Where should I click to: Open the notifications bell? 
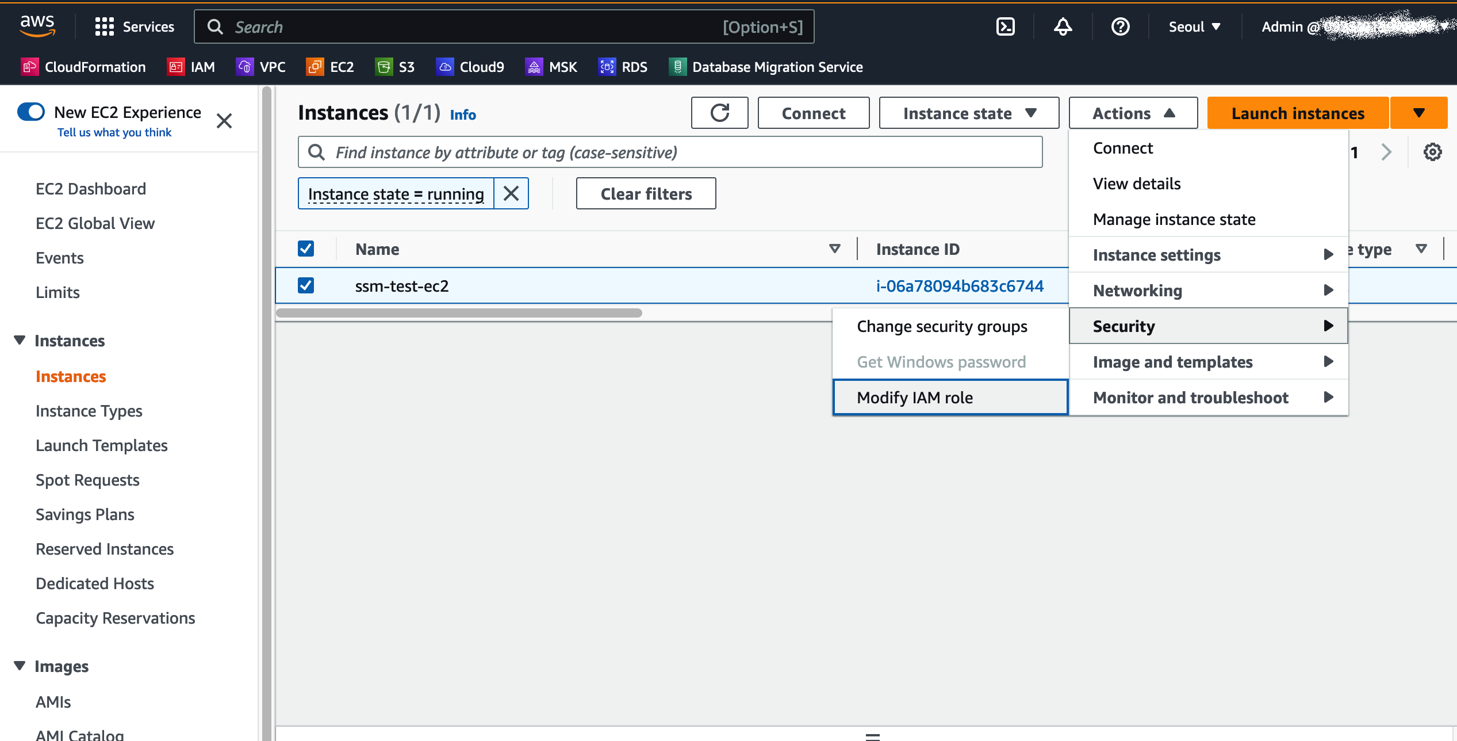(x=1063, y=26)
